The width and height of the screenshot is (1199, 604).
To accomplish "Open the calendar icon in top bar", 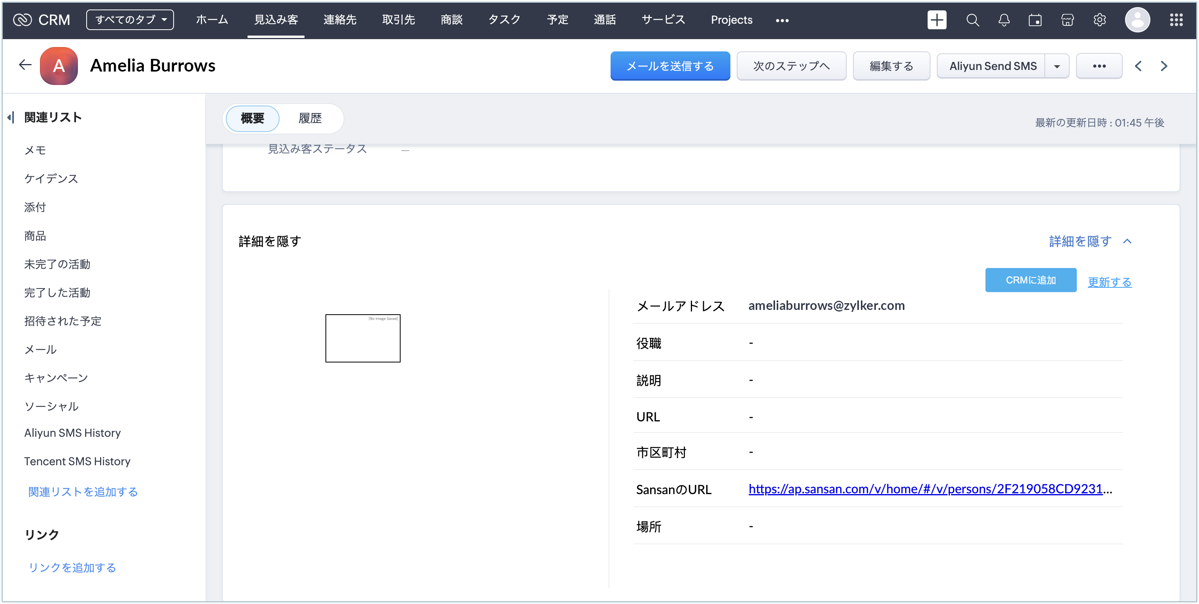I will tap(1035, 20).
